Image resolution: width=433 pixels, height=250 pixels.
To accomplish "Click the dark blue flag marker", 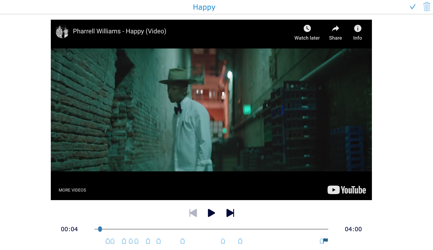I will coord(326,240).
